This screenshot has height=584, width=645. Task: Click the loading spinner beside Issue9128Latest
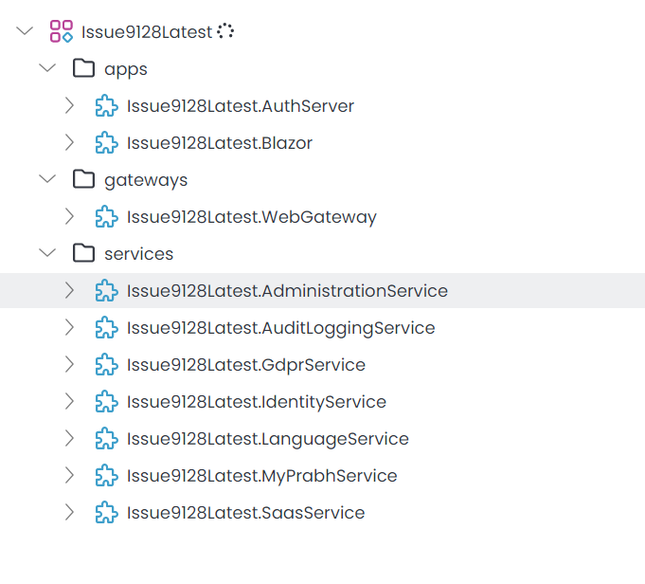[225, 31]
